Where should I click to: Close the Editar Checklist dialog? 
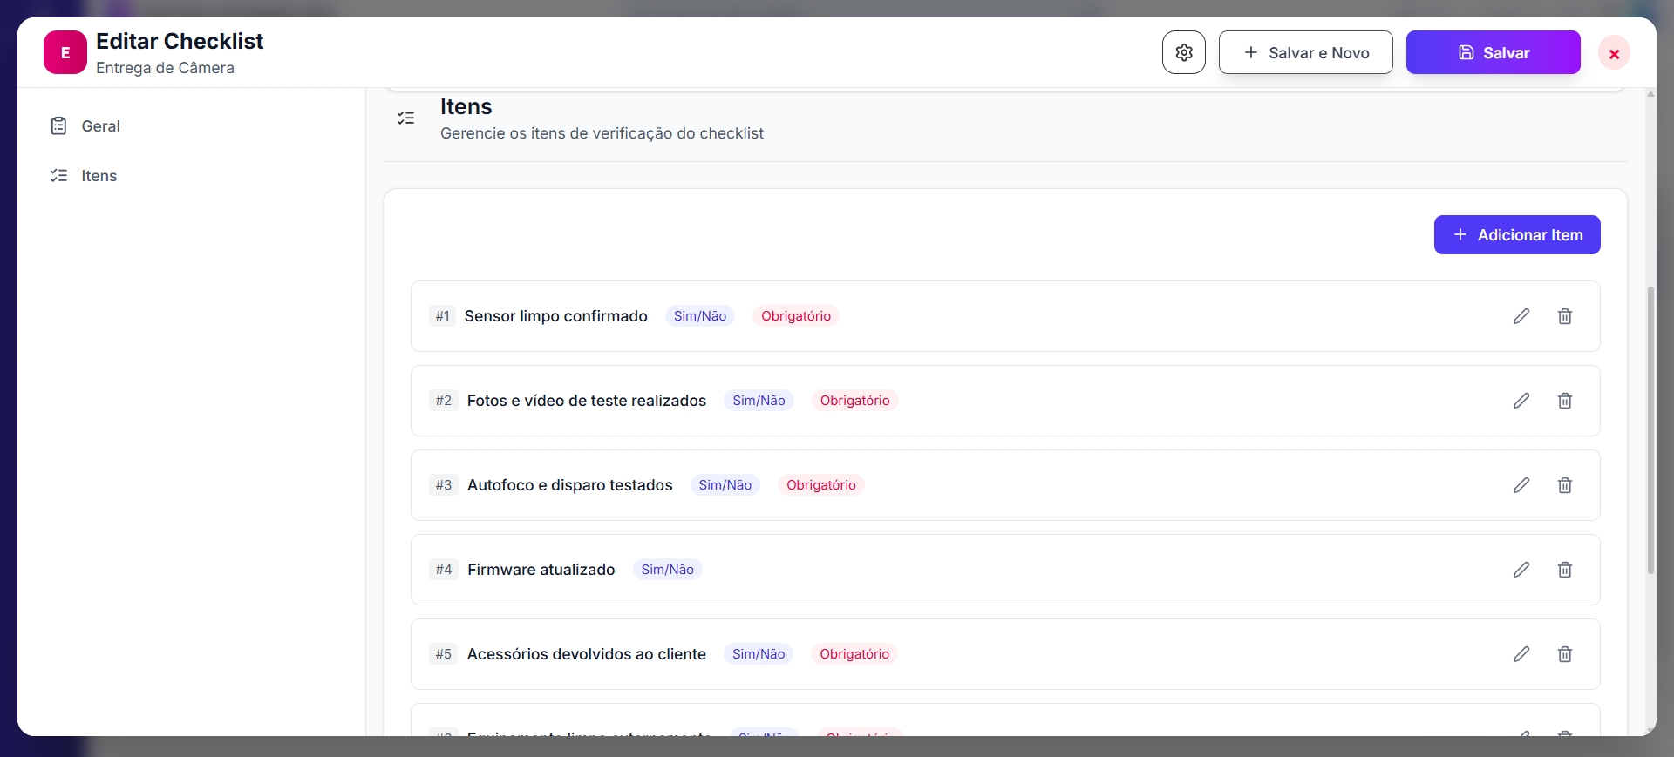(1614, 53)
